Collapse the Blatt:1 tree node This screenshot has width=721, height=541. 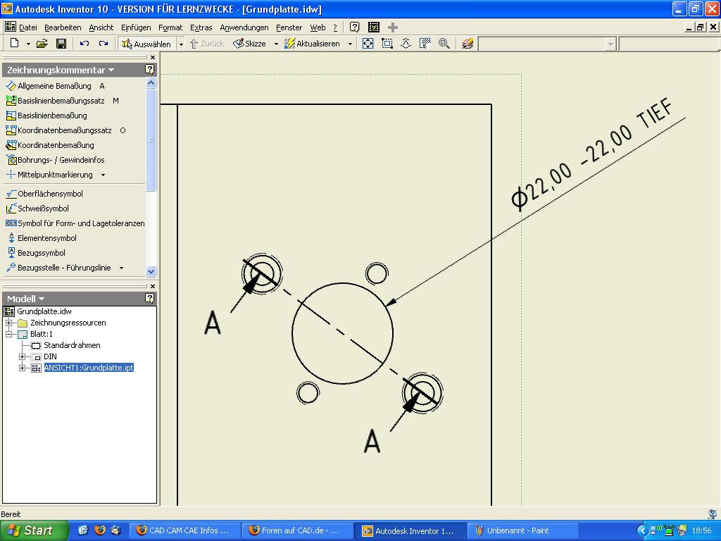(x=9, y=334)
